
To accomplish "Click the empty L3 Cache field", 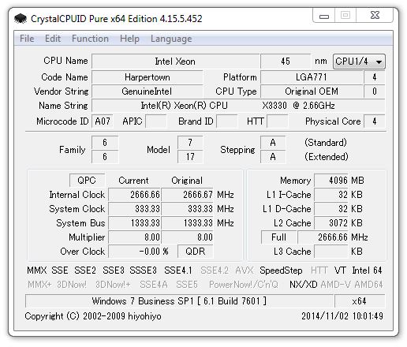I will [331, 252].
